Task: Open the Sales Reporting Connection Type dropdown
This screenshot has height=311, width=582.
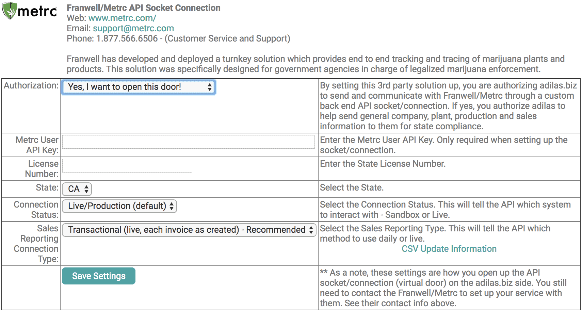Action: (189, 230)
